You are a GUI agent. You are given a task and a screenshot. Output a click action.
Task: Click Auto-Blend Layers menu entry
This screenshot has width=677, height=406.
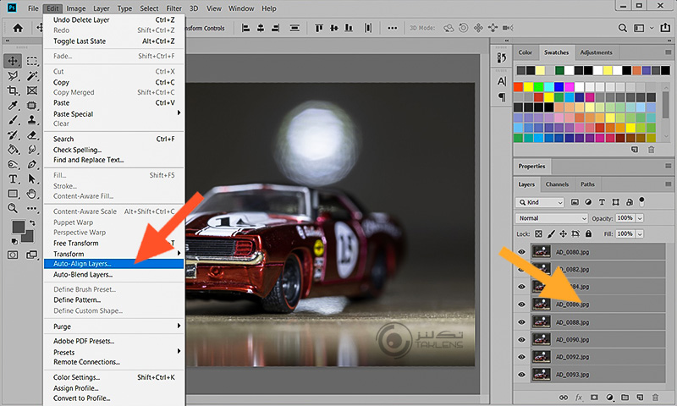coord(83,275)
